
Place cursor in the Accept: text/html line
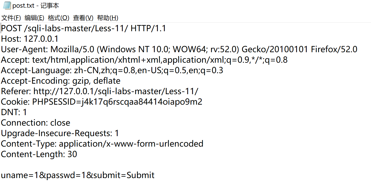click(144, 60)
